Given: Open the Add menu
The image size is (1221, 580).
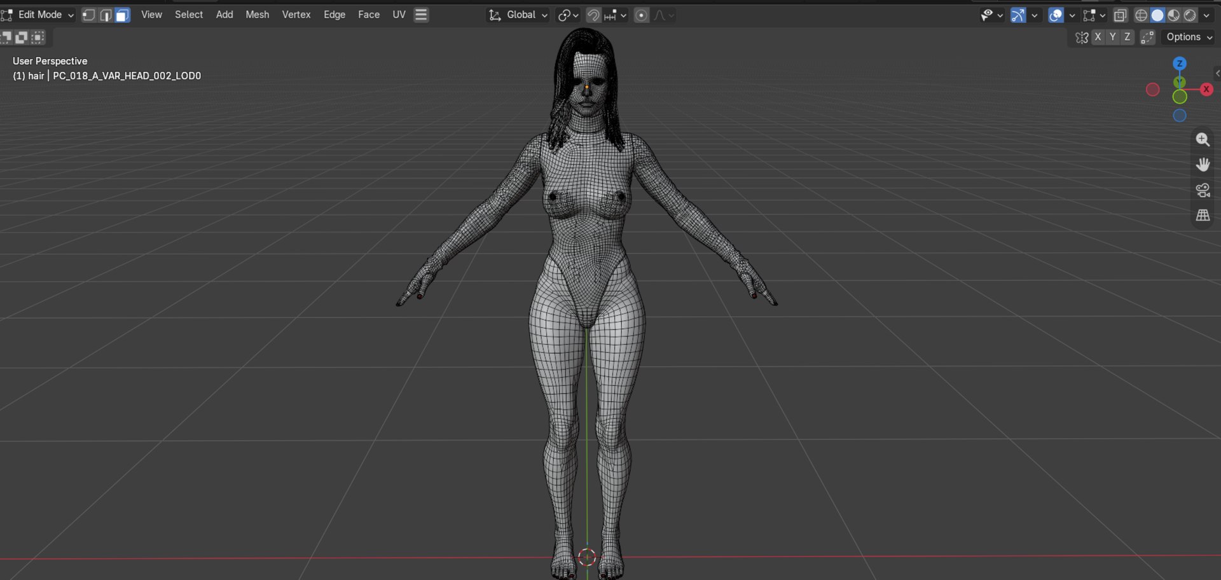Looking at the screenshot, I should tap(224, 15).
